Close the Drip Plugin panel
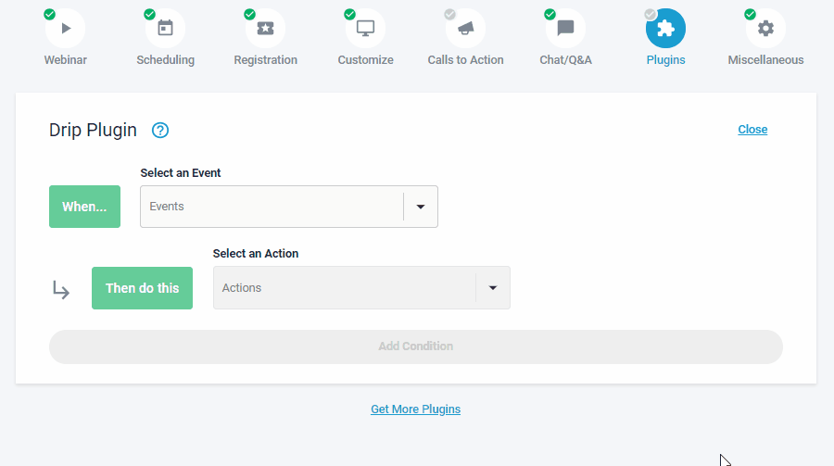Image resolution: width=834 pixels, height=466 pixels. 752,130
